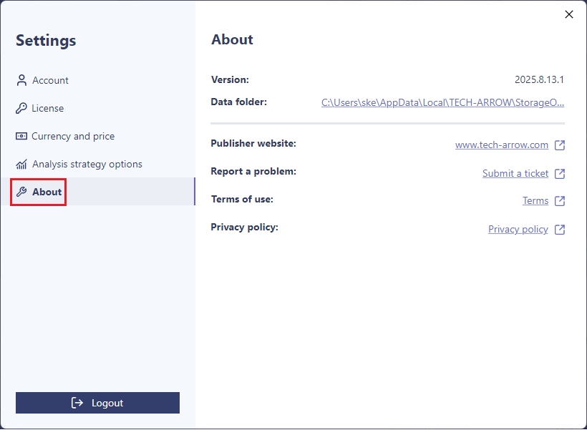Click external-link icon next to Privacy policy link
Image resolution: width=587 pixels, height=430 pixels.
560,230
